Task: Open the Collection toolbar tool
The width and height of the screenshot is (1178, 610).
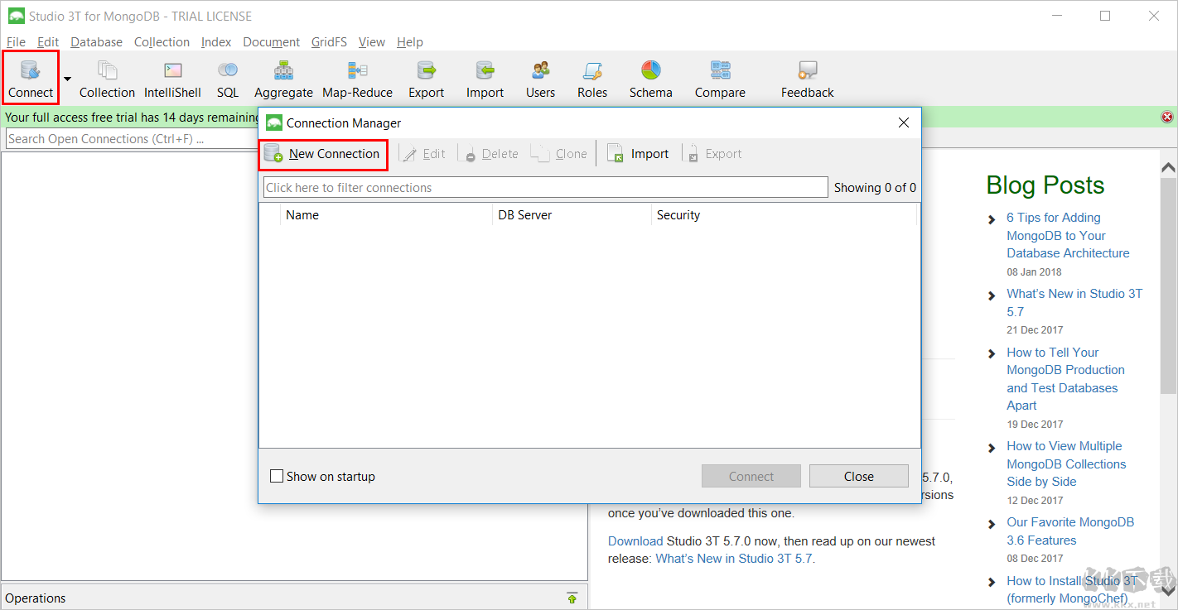Action: [107, 79]
